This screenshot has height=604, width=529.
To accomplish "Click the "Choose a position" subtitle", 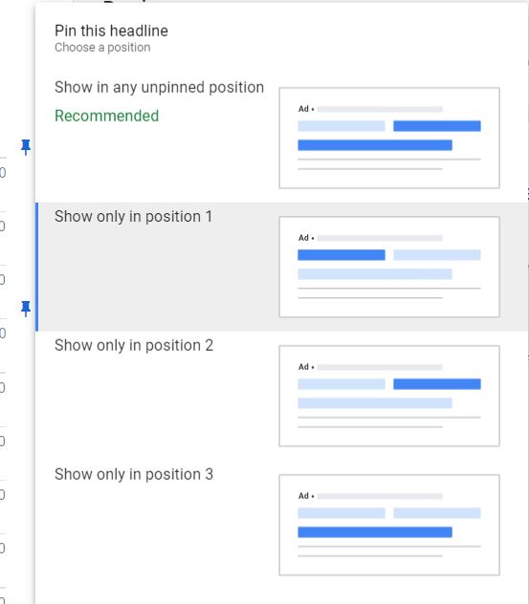I will (102, 48).
